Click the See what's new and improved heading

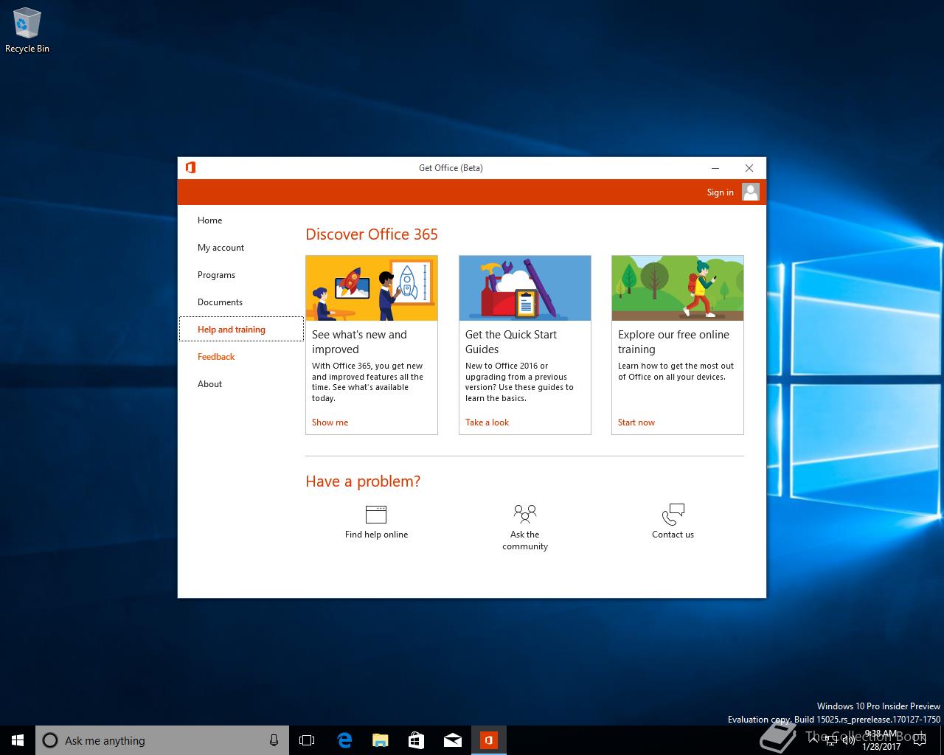[359, 342]
